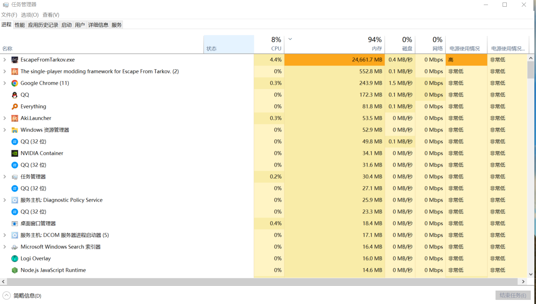Click the Windows 资源管理器 folder icon

tap(15, 130)
